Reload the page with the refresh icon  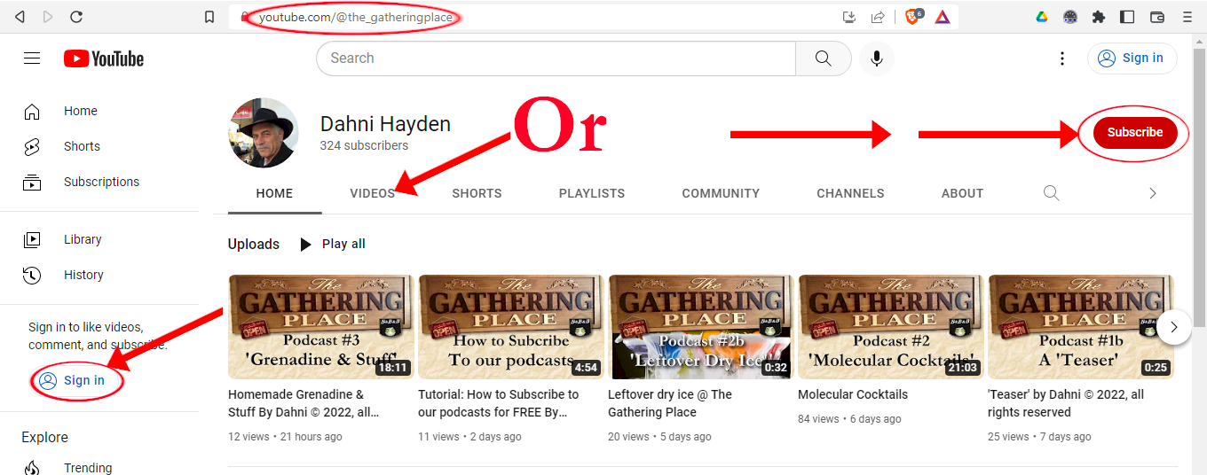pos(76,17)
